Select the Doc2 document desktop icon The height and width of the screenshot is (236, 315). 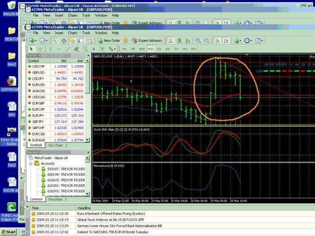[12, 156]
